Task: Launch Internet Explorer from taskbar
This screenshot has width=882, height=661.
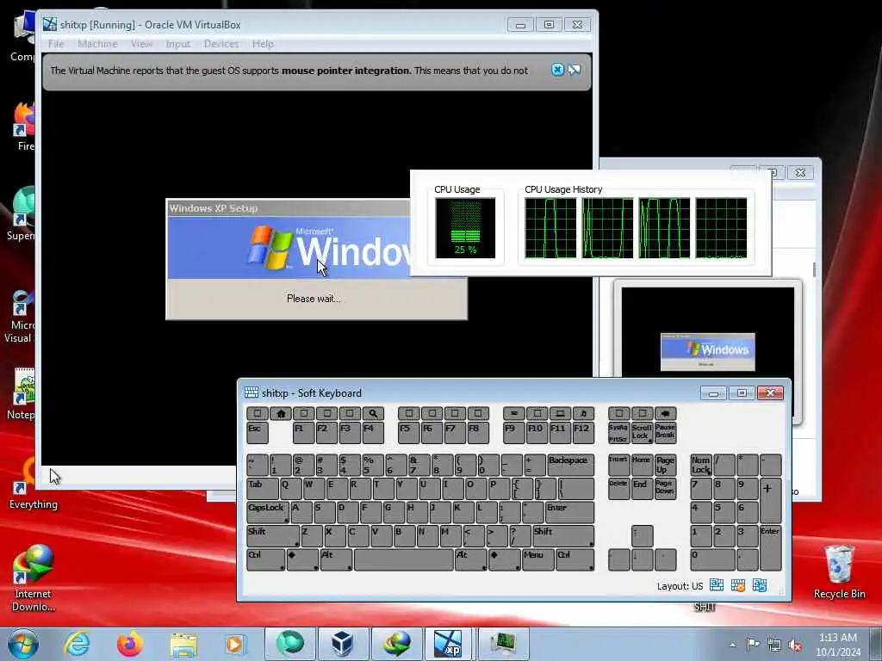Action: [x=77, y=644]
